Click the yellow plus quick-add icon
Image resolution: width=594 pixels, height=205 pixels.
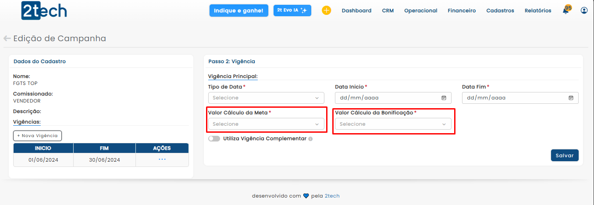coord(326,11)
